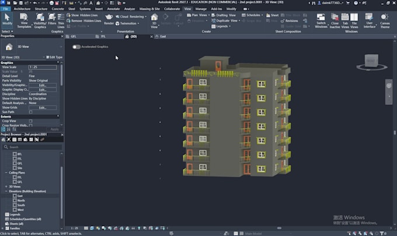The image size is (397, 236).
Task: Toggle Thin Lines
Action: (x=61, y=21)
